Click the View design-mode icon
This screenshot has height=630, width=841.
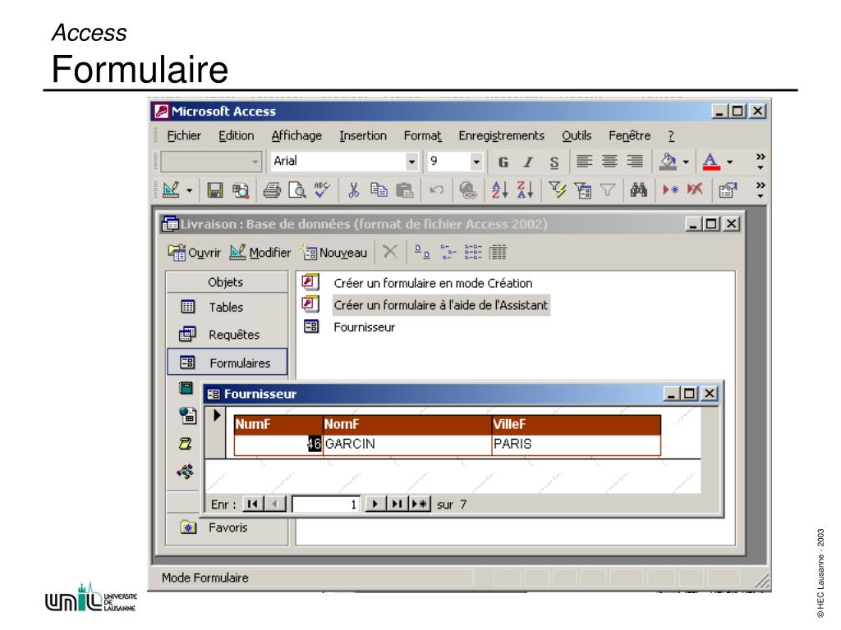[171, 190]
